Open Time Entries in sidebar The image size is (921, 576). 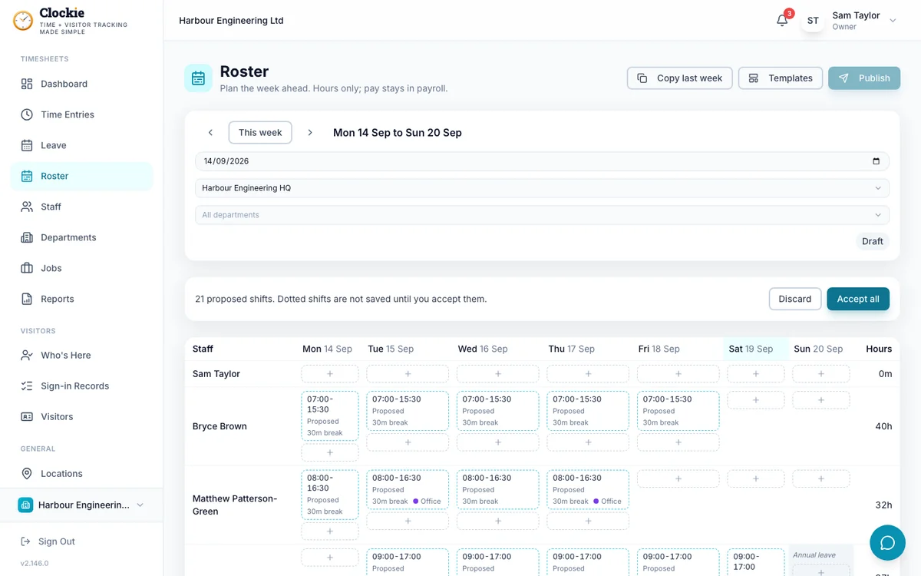pyautogui.click(x=81, y=114)
